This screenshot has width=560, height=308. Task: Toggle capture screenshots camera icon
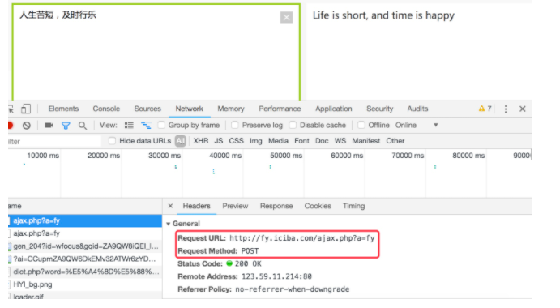49,125
